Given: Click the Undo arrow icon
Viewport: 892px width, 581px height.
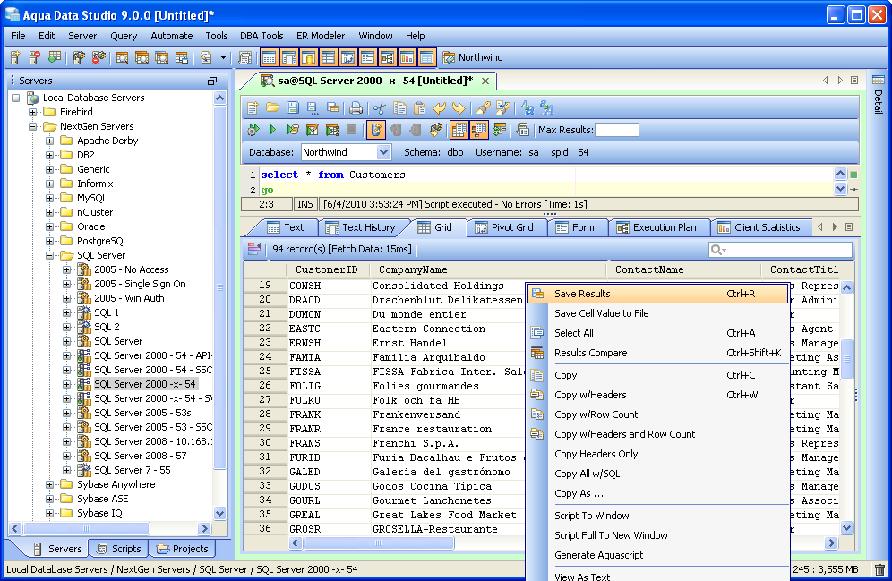Looking at the screenshot, I should point(439,108).
